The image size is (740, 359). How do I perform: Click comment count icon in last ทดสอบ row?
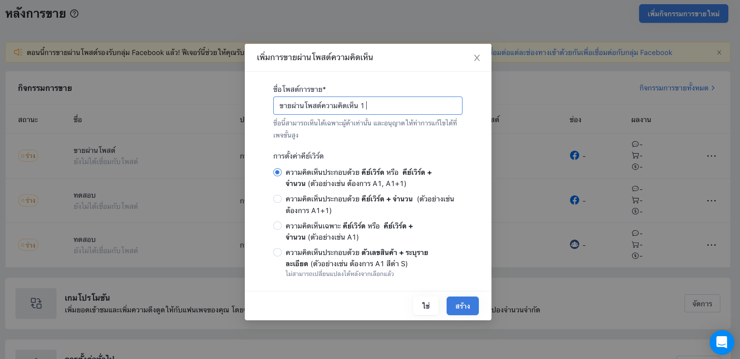(x=635, y=233)
